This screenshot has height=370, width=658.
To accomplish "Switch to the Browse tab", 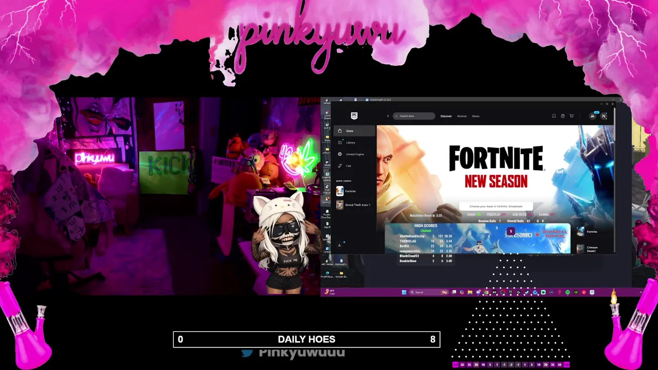I will [x=462, y=116].
